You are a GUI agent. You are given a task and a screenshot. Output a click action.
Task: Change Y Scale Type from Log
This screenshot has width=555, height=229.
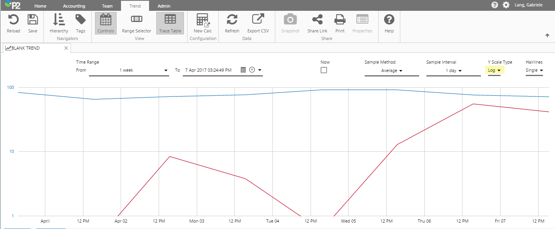click(494, 70)
